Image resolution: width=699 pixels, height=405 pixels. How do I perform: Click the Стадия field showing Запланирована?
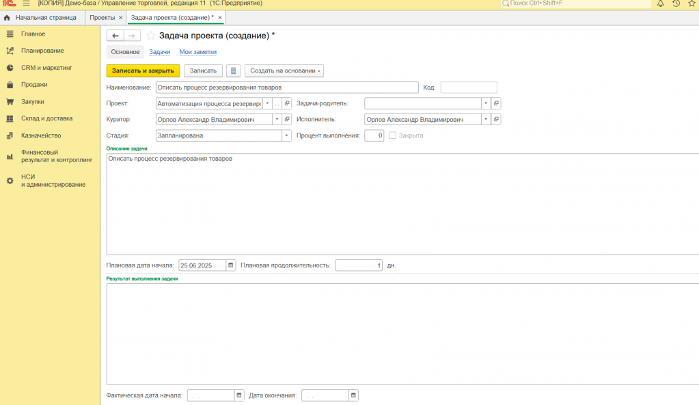(x=219, y=135)
